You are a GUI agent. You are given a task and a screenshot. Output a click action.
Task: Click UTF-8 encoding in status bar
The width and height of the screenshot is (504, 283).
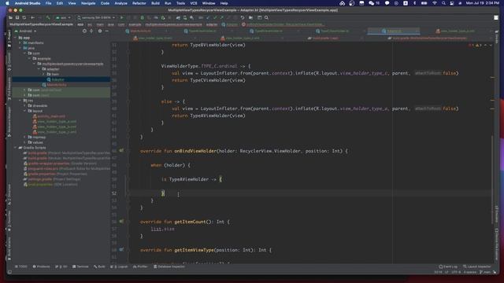click(456, 272)
